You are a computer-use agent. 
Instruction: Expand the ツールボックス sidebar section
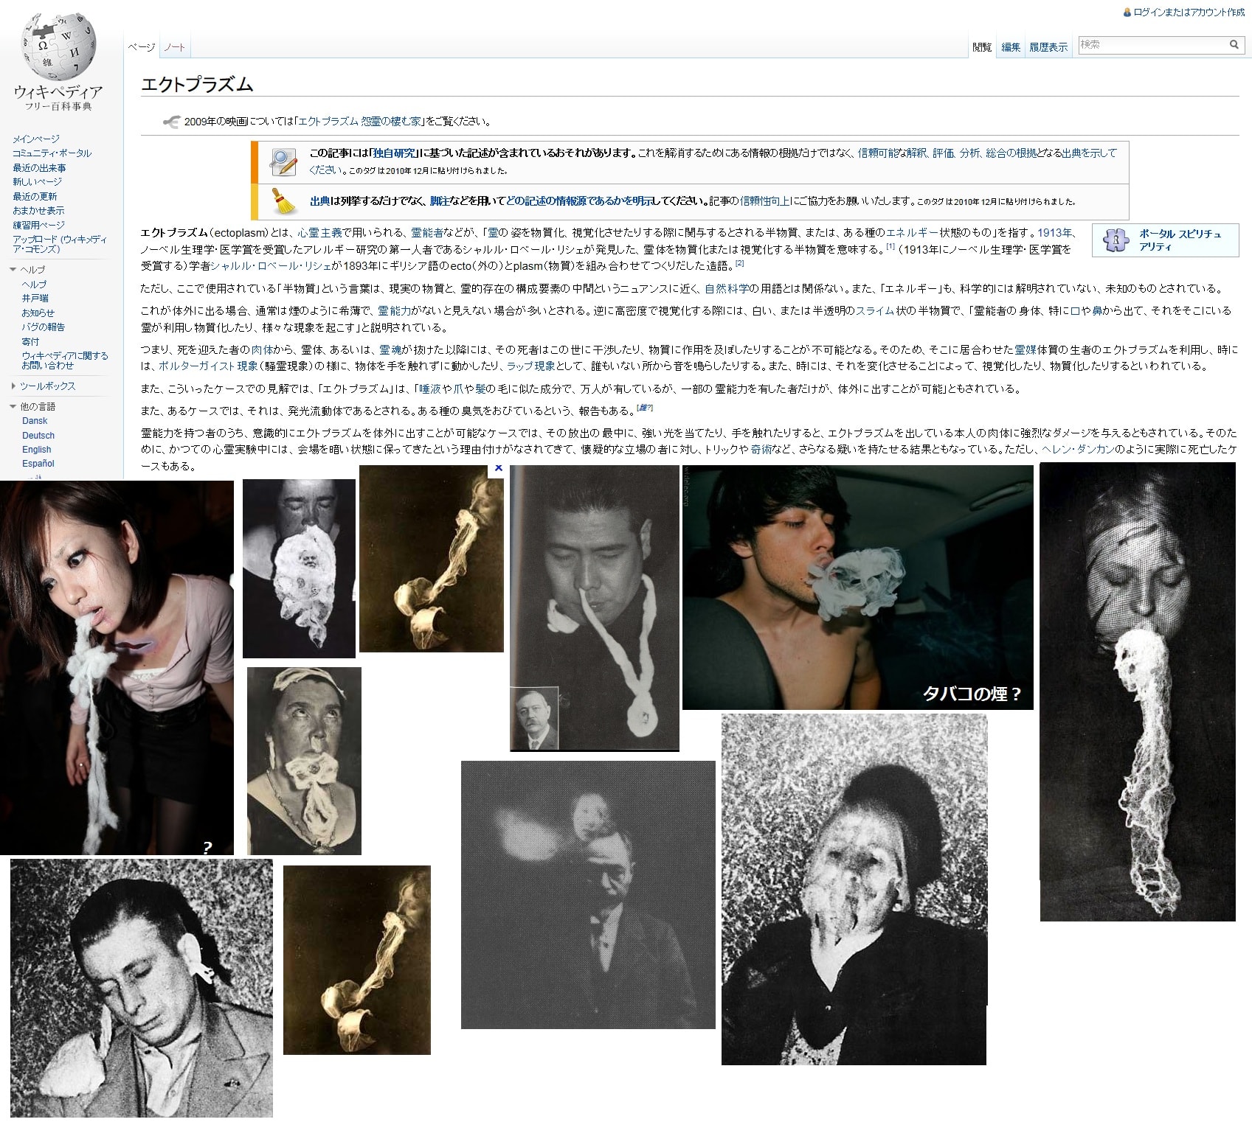(x=13, y=386)
